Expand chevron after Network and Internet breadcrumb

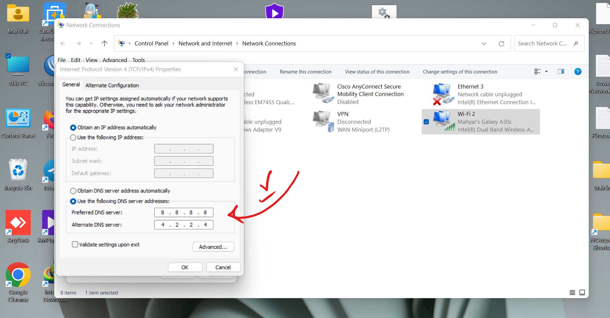click(x=237, y=43)
